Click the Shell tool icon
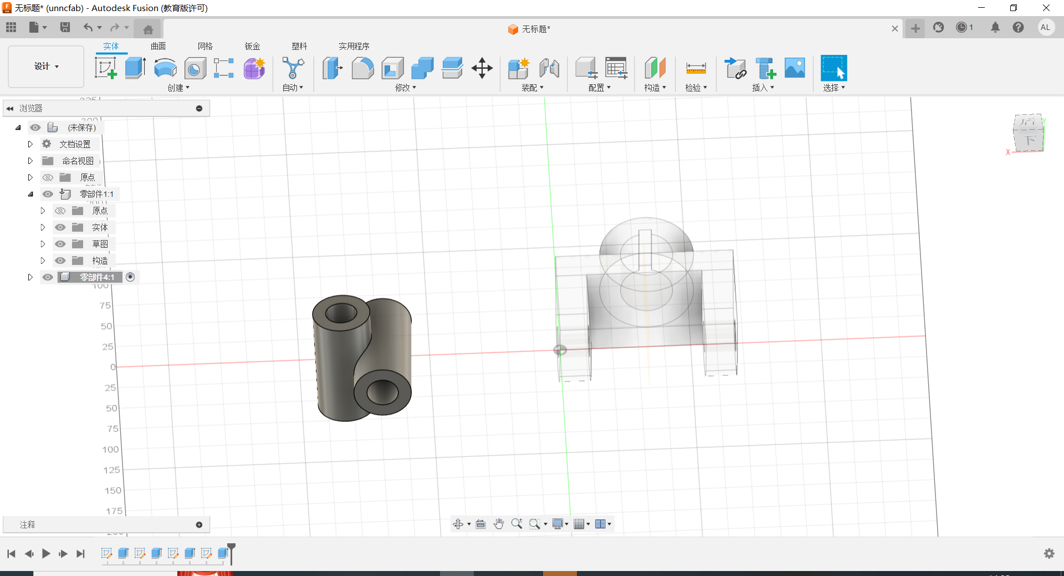This screenshot has height=576, width=1064. click(392, 68)
